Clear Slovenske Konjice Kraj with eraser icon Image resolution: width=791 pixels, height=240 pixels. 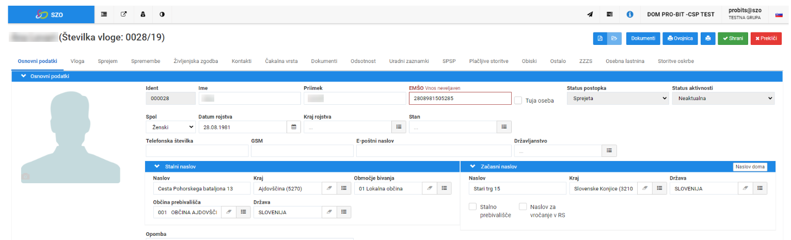tap(645, 188)
